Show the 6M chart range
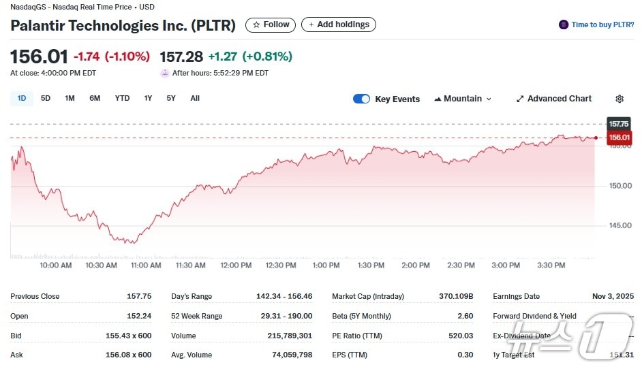This screenshot has height=369, width=642. point(95,98)
